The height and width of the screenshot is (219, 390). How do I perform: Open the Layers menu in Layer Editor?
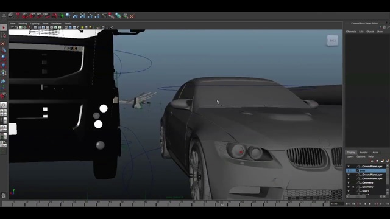pyautogui.click(x=350, y=156)
